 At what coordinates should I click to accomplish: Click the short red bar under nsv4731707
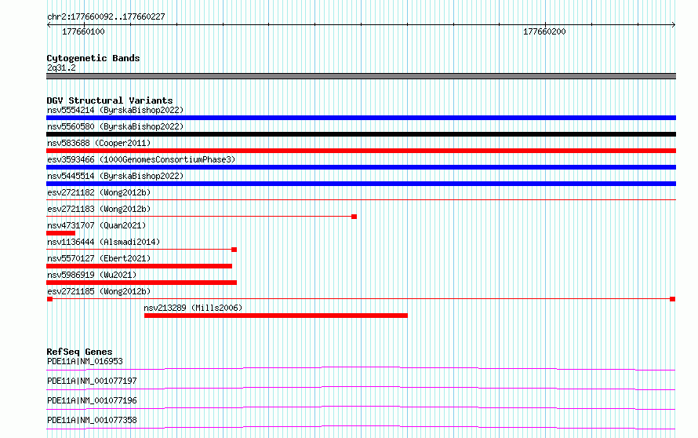tap(60, 233)
